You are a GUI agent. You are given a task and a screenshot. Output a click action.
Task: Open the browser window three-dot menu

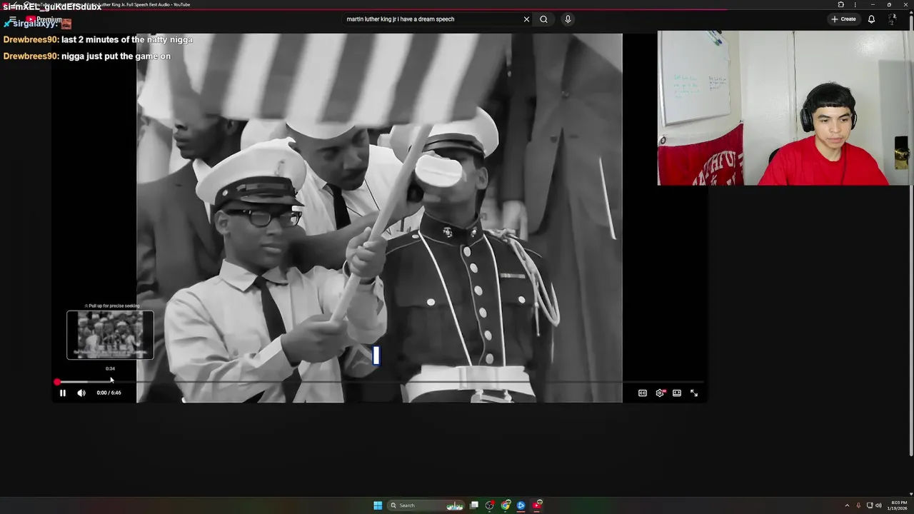coord(855,4)
